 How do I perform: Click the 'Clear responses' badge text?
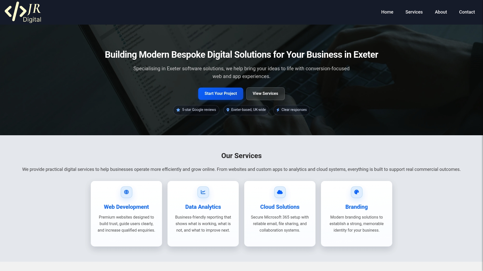294,110
